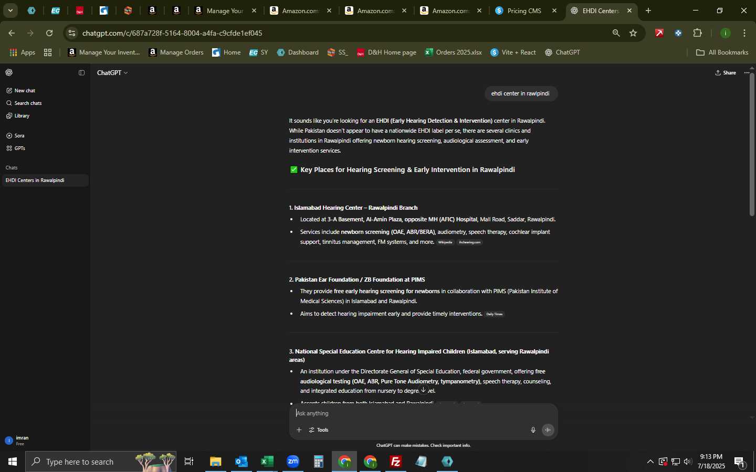Reload the page
756x472 pixels.
click(x=49, y=33)
